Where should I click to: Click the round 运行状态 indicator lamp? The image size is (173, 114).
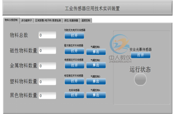(x=140, y=80)
